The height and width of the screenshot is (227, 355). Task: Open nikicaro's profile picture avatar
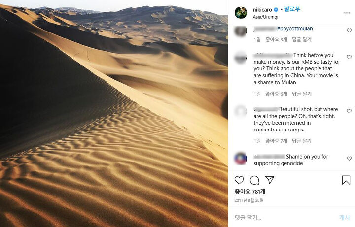[241, 13]
